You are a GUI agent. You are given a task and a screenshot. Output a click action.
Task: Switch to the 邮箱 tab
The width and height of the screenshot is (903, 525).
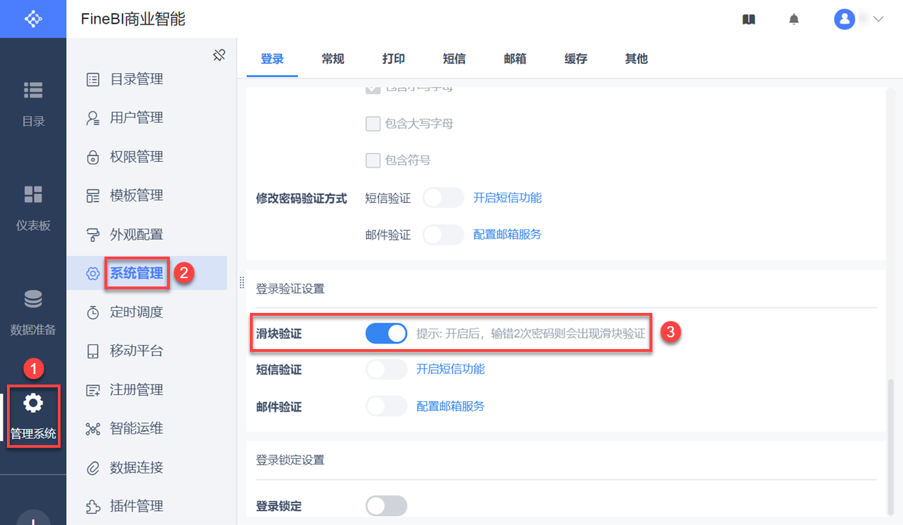pos(515,59)
